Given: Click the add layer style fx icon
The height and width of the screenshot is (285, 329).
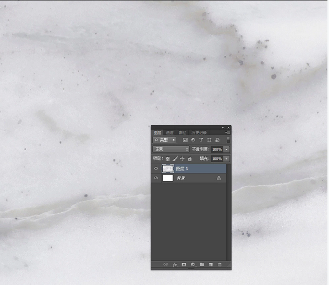Looking at the screenshot, I should [175, 265].
